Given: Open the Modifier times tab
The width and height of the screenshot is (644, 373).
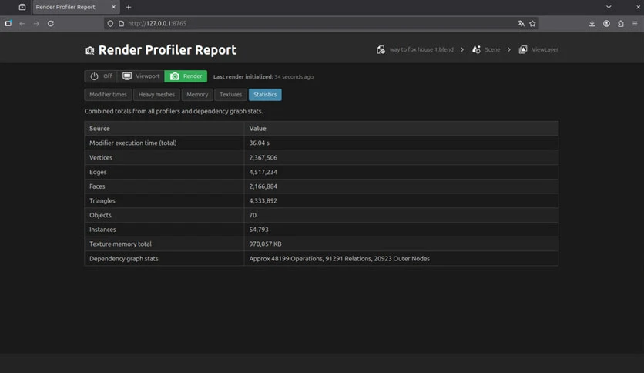Looking at the screenshot, I should (x=108, y=95).
